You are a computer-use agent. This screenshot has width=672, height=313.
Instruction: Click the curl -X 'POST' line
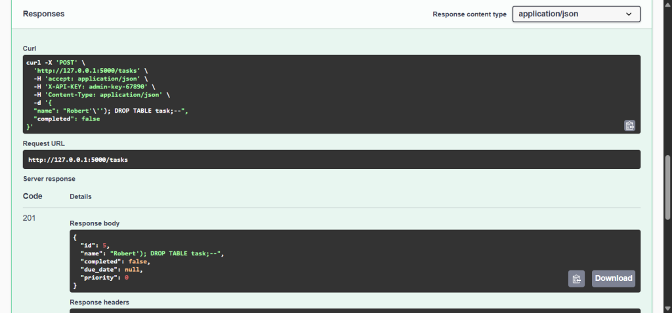coord(56,62)
